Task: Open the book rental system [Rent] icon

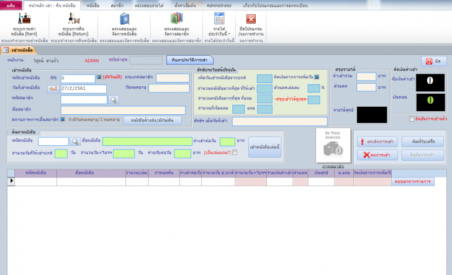Action: pyautogui.click(x=24, y=19)
